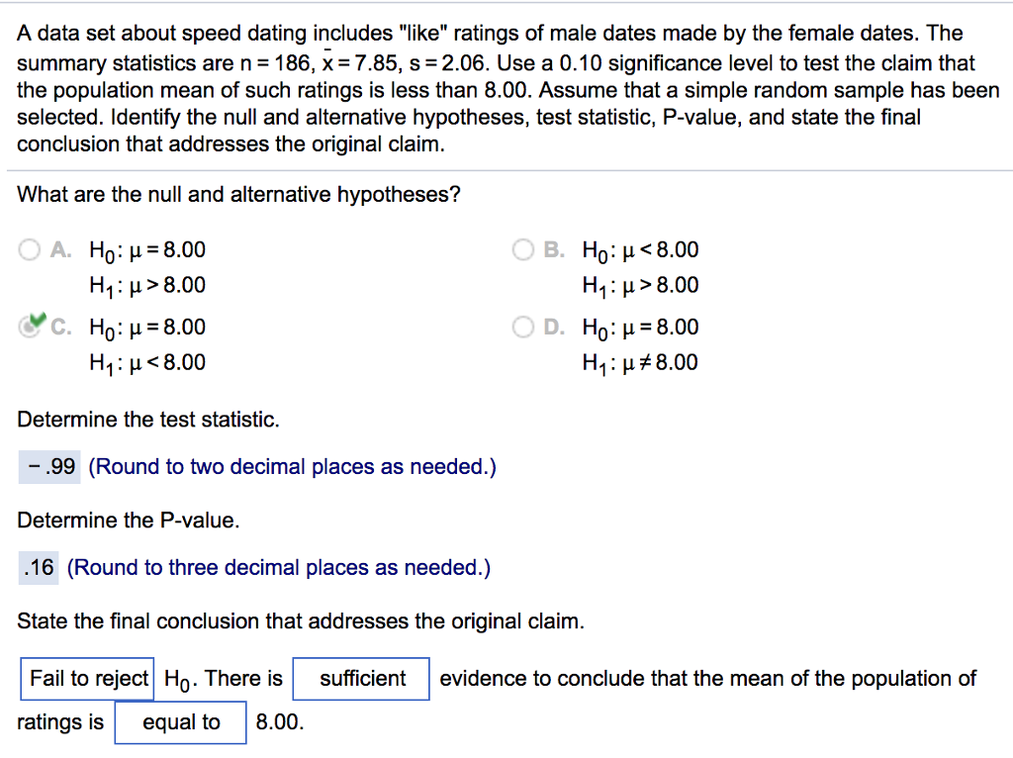Open the 'Fail to reject' dropdown
The width and height of the screenshot is (1013, 758).
pyautogui.click(x=87, y=679)
